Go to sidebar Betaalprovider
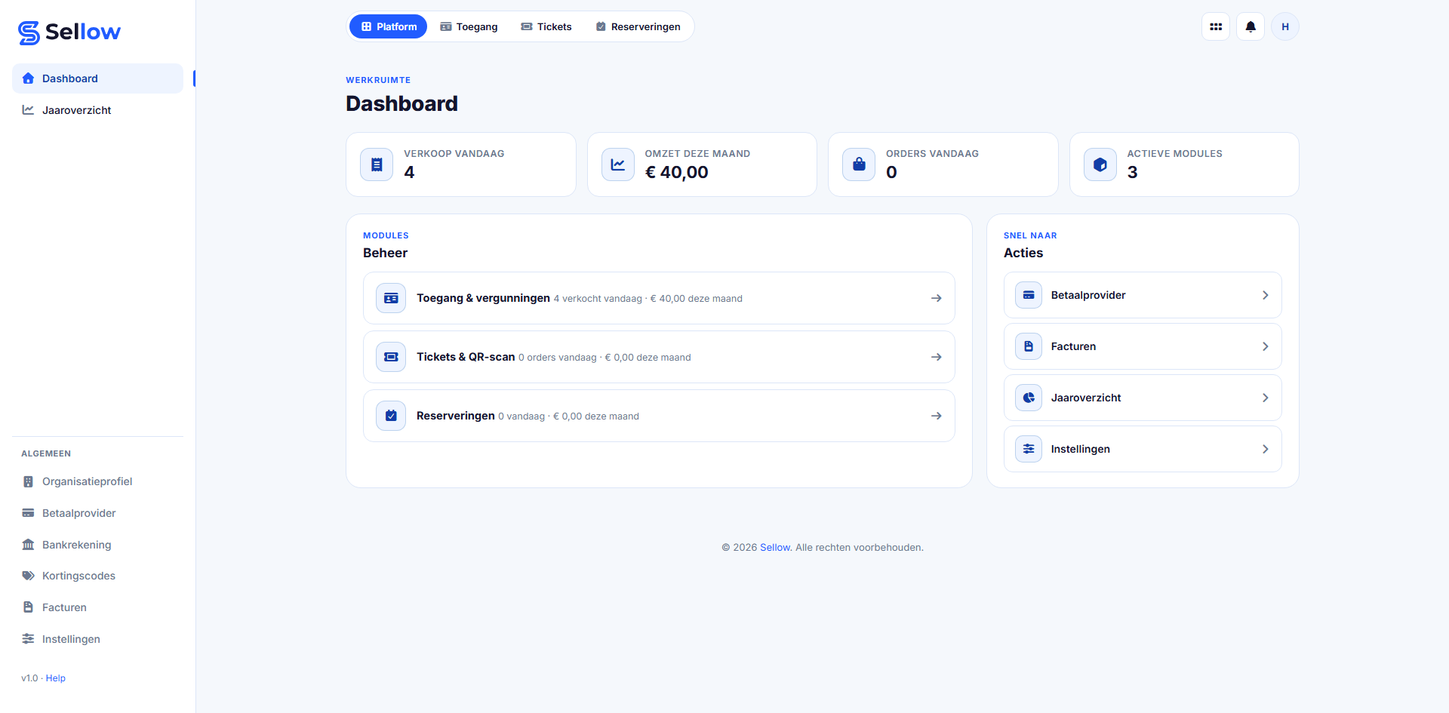This screenshot has width=1449, height=713. 97,513
